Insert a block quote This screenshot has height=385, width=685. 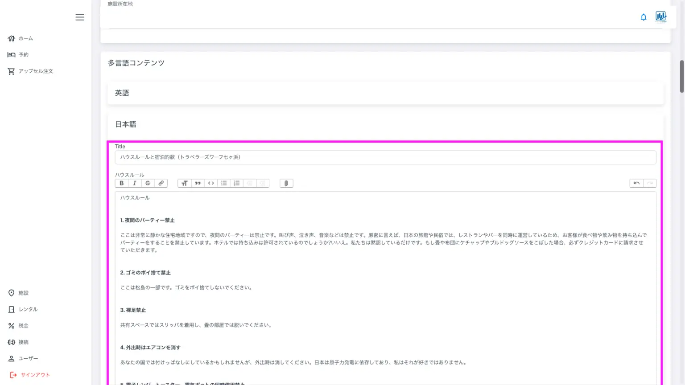coord(198,183)
